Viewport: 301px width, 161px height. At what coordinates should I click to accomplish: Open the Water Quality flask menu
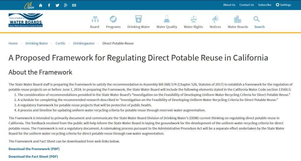(x=167, y=22)
